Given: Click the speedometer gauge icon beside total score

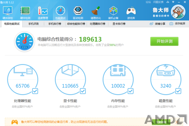Looking at the screenshot, I should [x=24, y=41].
